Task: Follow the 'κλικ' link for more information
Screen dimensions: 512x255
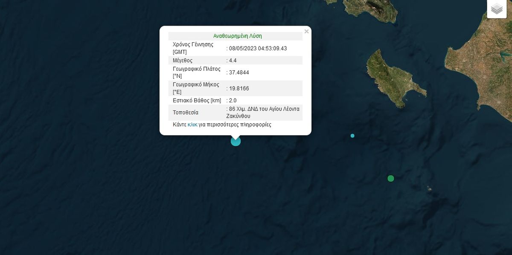Action: [x=192, y=125]
